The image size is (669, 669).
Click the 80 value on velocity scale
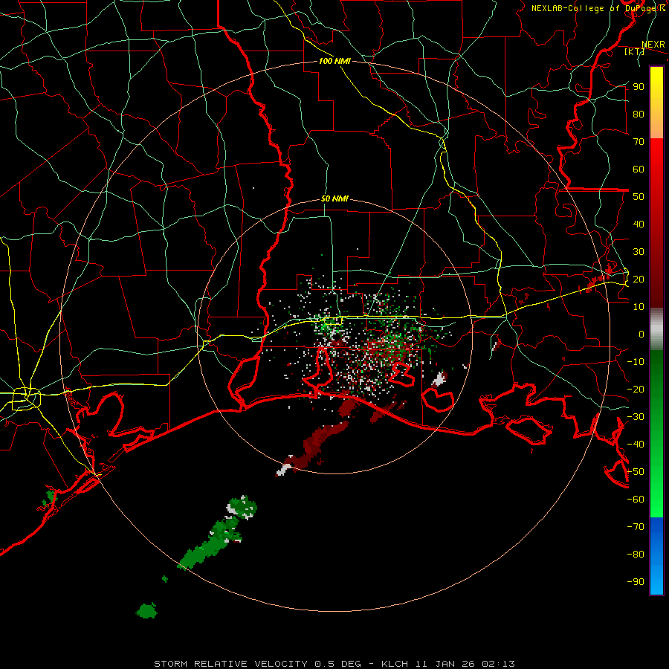[639, 114]
